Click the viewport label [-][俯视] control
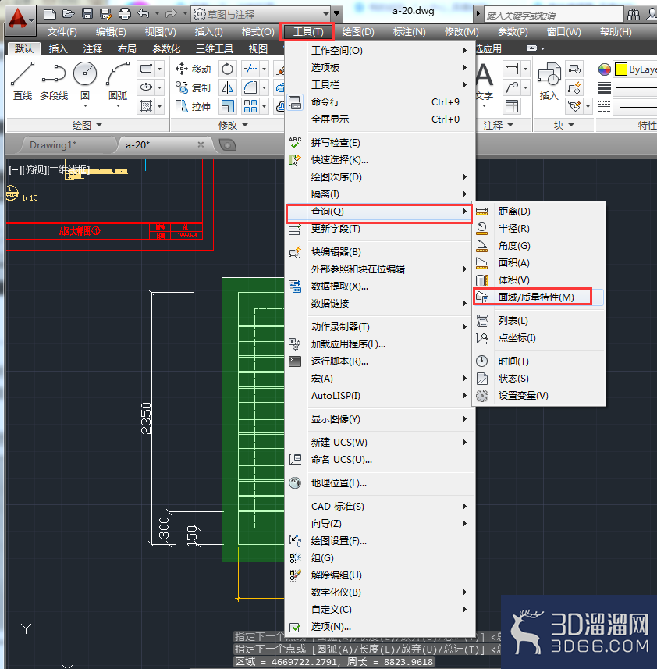This screenshot has height=669, width=657. (x=49, y=170)
